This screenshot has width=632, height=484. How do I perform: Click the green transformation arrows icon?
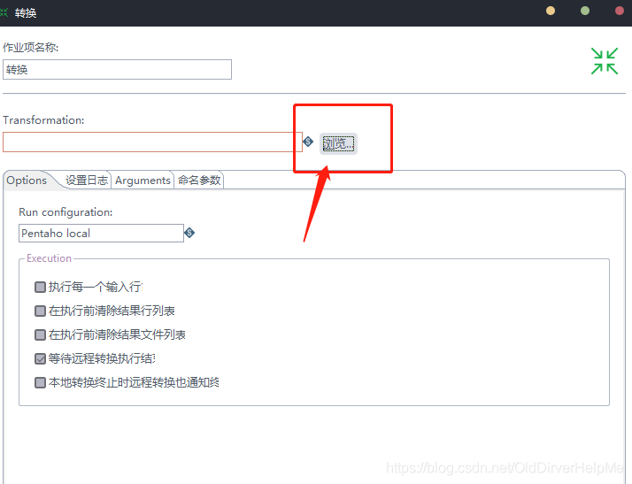click(x=605, y=61)
